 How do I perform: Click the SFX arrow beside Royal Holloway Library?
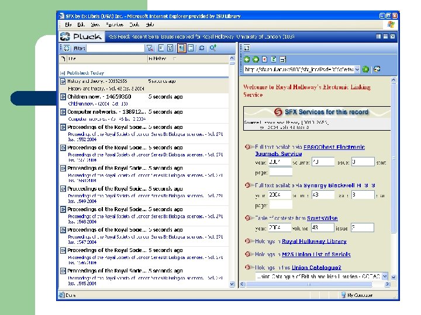pyautogui.click(x=249, y=241)
